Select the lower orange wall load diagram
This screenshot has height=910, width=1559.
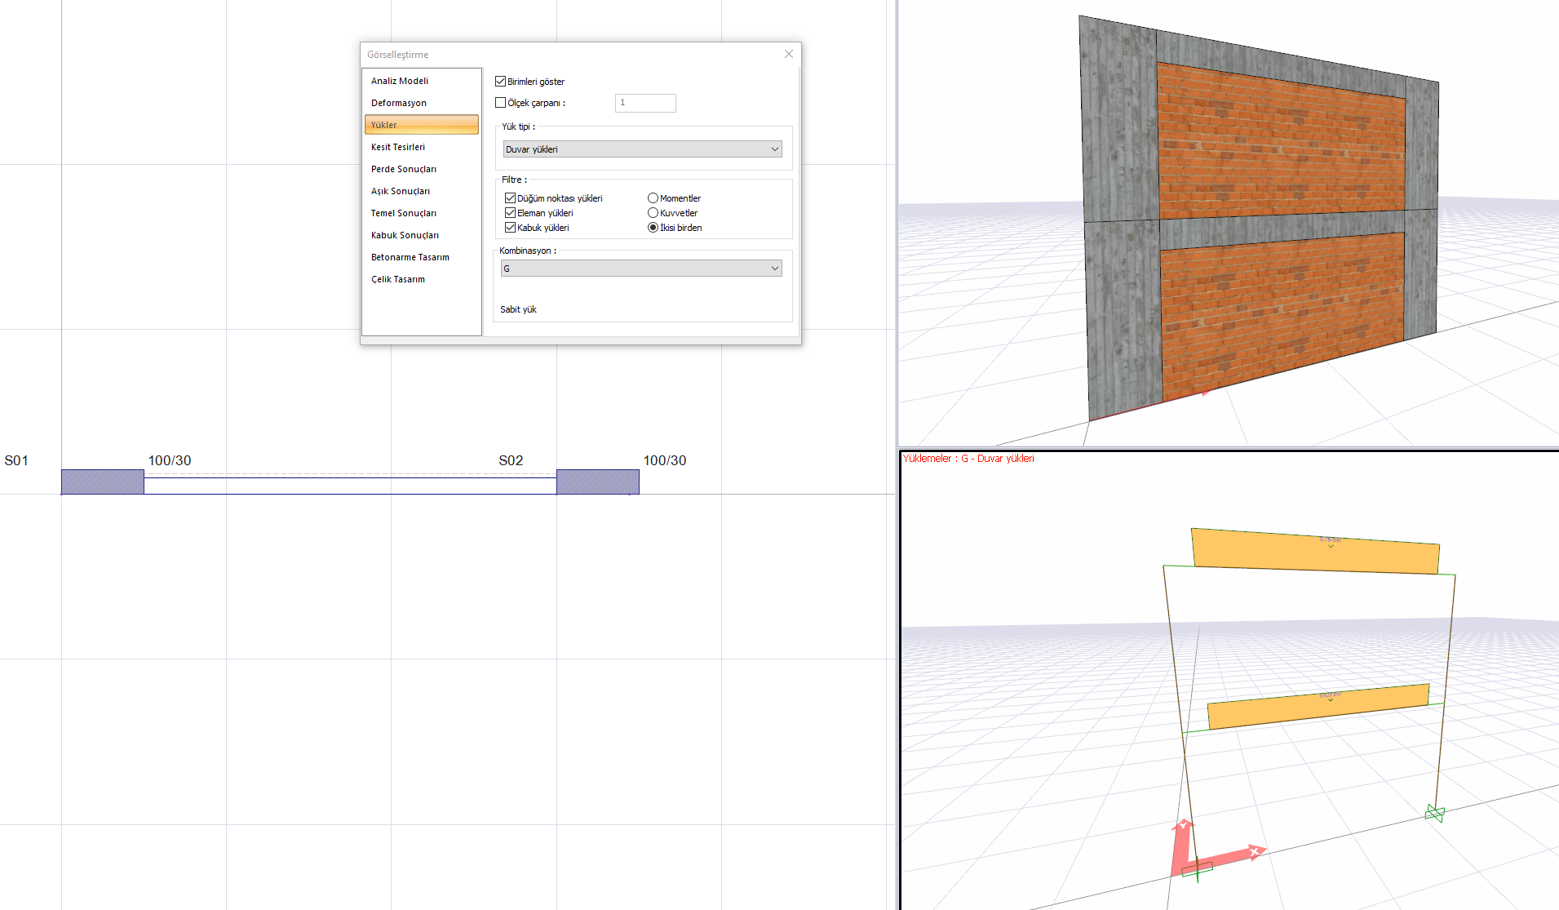pos(1318,707)
